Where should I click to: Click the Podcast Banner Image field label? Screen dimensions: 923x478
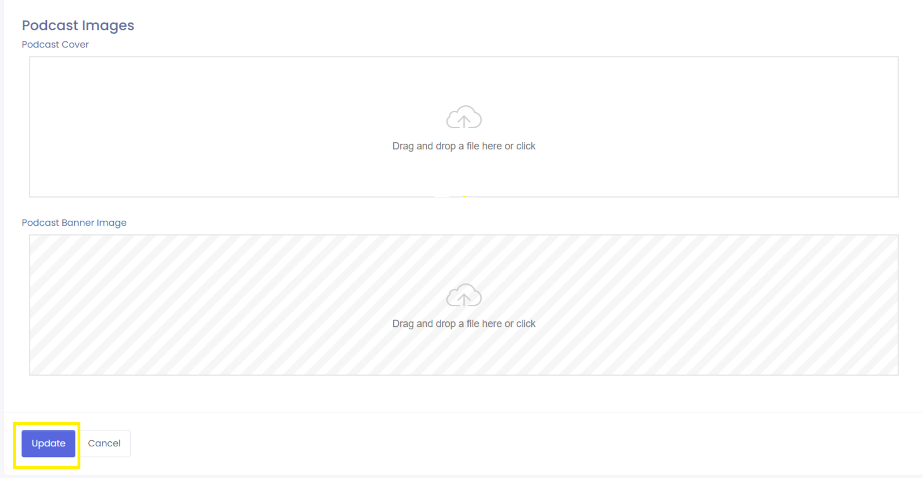point(74,223)
